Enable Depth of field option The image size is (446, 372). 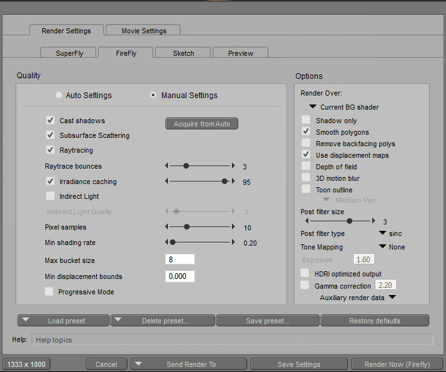(306, 167)
